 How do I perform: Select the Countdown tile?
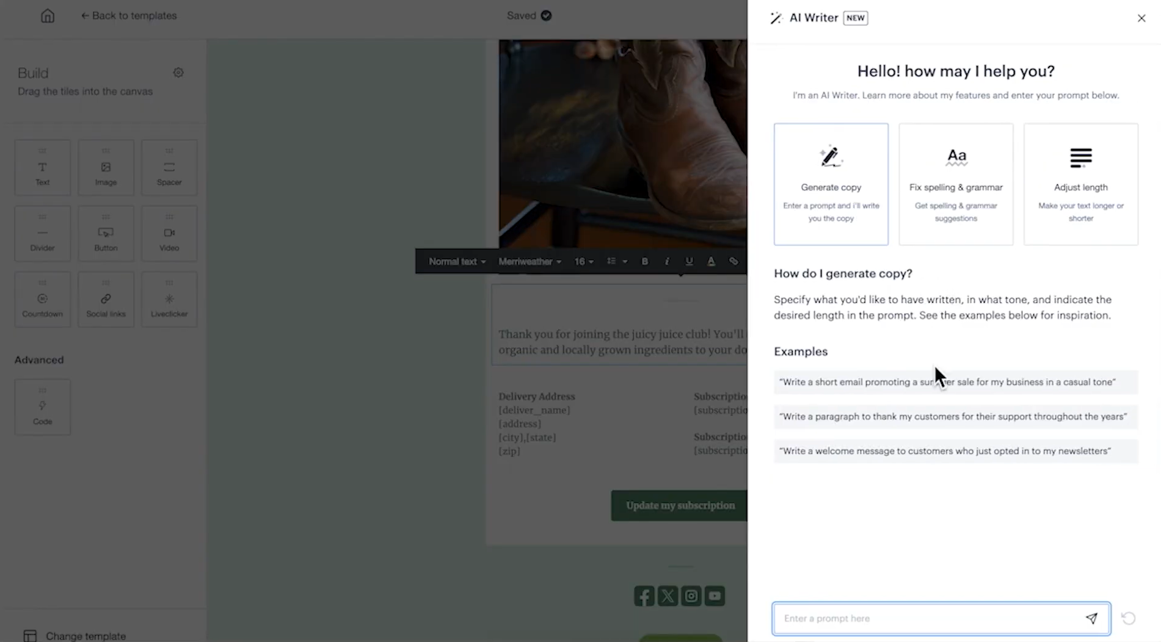42,299
